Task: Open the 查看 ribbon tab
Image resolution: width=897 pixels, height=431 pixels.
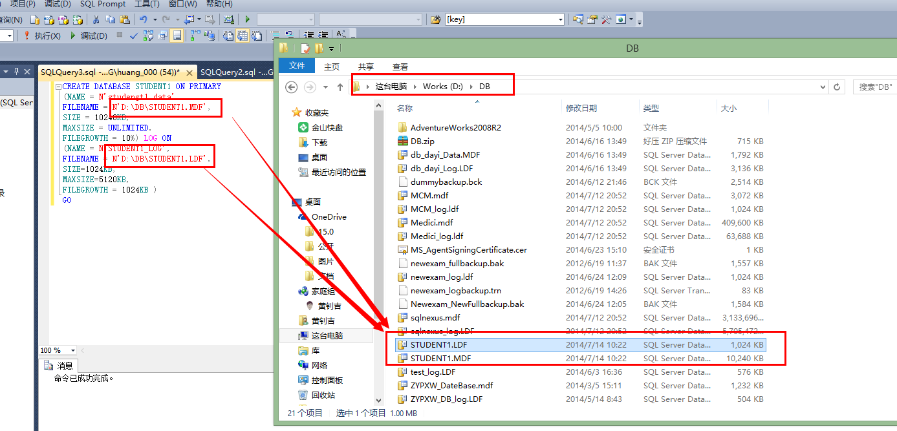Action: pyautogui.click(x=400, y=67)
